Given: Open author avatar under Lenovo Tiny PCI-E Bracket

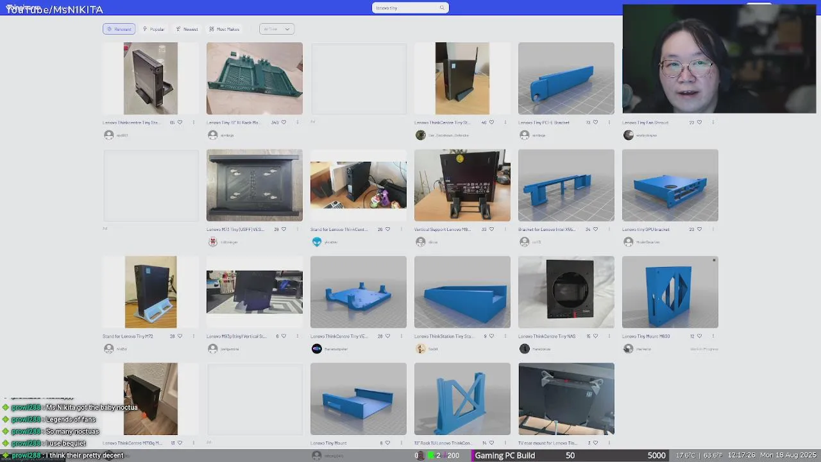Looking at the screenshot, I should [525, 135].
